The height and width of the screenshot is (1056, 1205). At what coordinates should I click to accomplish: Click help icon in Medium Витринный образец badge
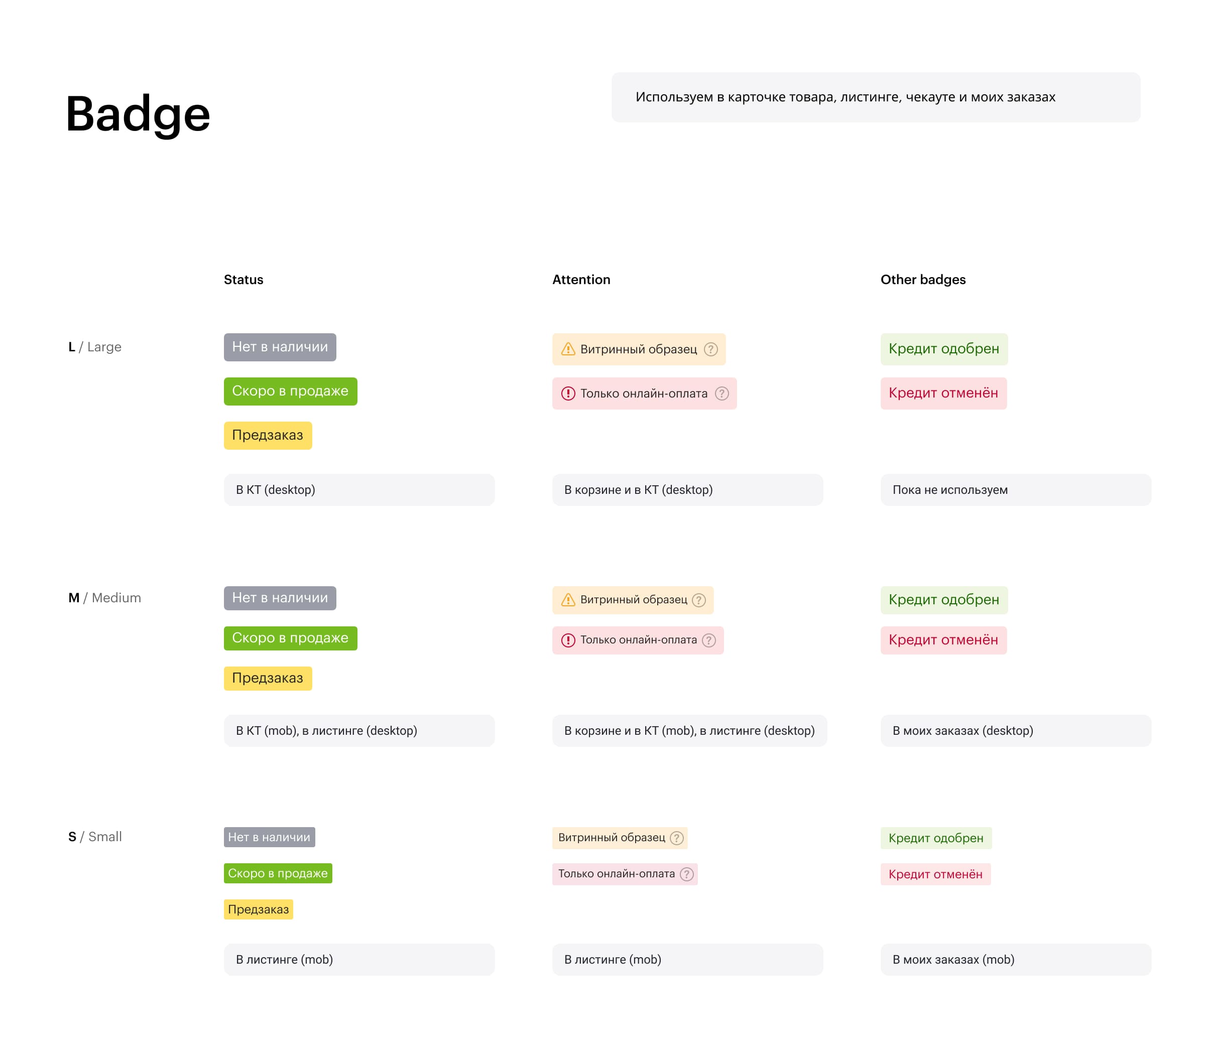coord(698,600)
